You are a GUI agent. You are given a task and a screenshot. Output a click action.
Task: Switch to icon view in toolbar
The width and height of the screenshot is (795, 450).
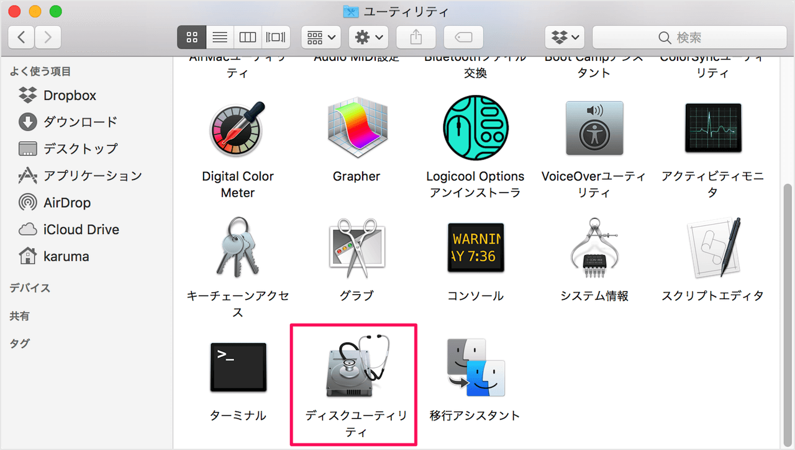(191, 37)
